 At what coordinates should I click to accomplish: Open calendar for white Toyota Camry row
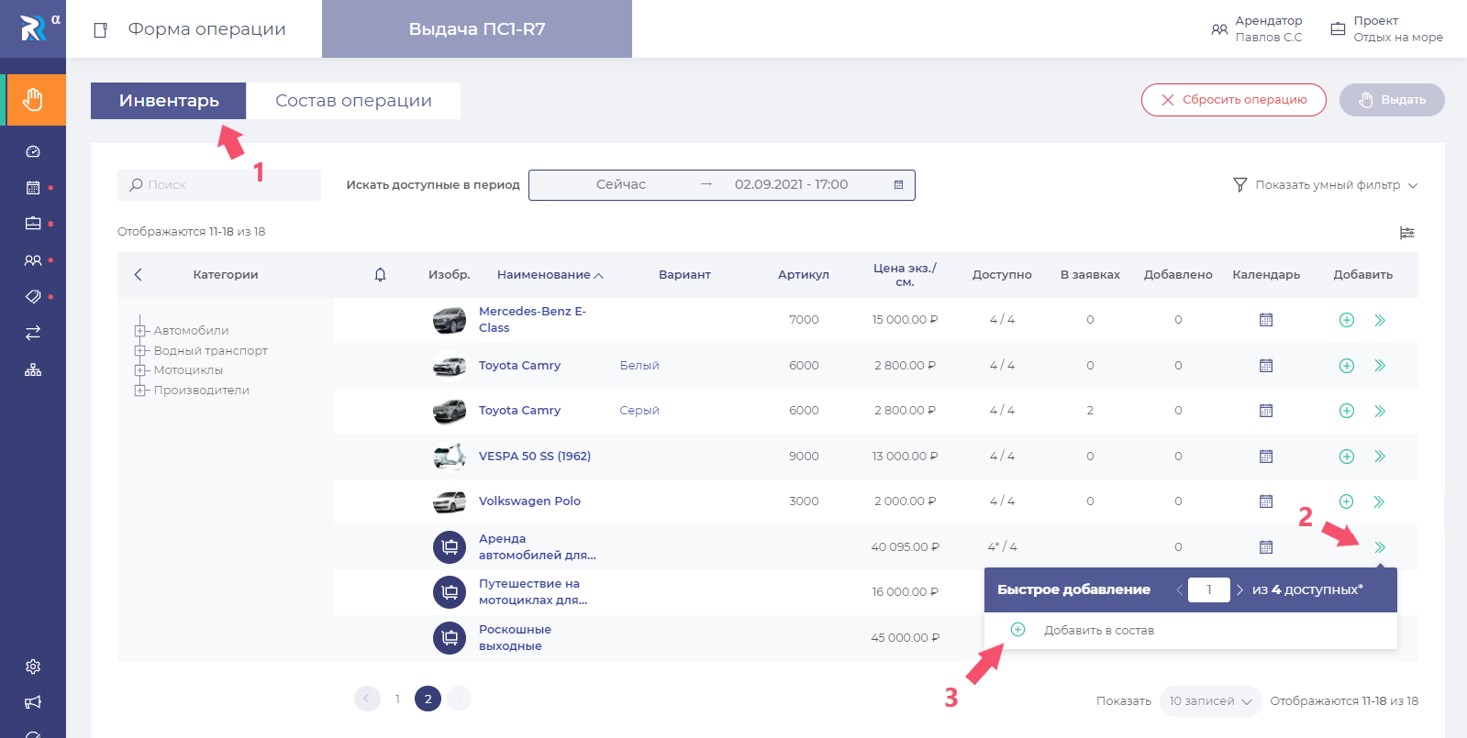(x=1266, y=366)
